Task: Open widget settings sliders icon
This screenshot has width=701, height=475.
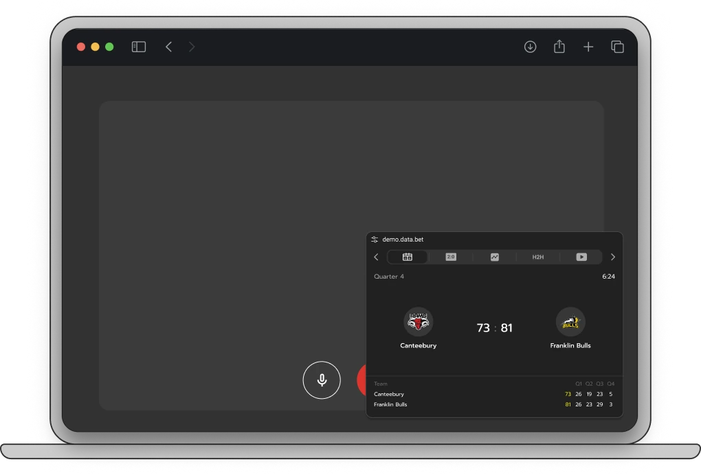Action: click(x=375, y=240)
